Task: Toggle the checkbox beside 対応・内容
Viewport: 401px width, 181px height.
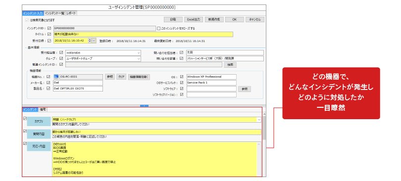Action: click(x=25, y=143)
